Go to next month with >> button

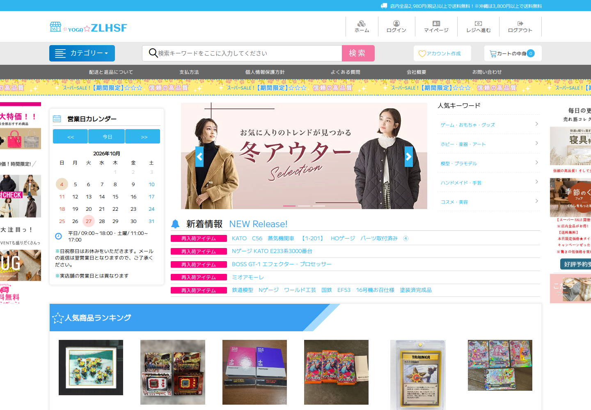click(143, 137)
